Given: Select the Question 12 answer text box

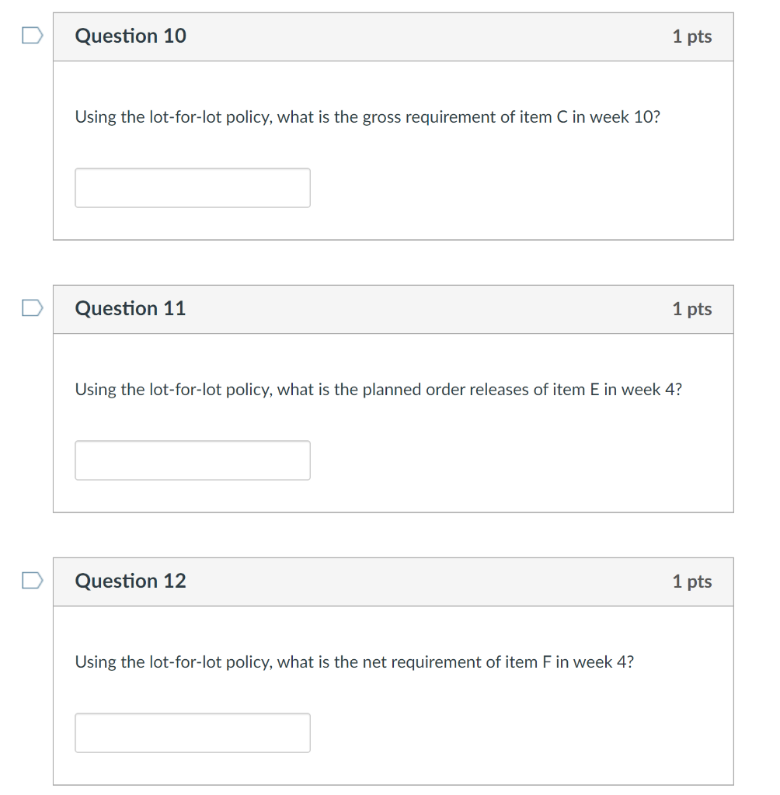Looking at the screenshot, I should click(x=193, y=733).
